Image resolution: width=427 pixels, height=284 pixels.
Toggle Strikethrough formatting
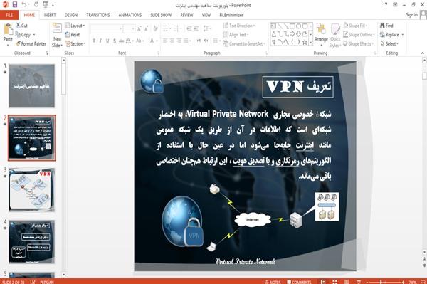coord(122,41)
